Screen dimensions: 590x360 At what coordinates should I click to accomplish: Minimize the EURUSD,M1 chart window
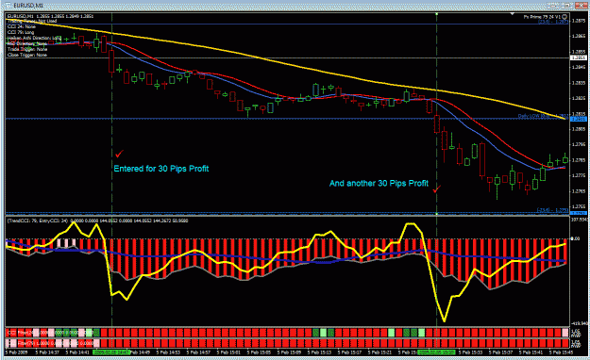click(552, 6)
